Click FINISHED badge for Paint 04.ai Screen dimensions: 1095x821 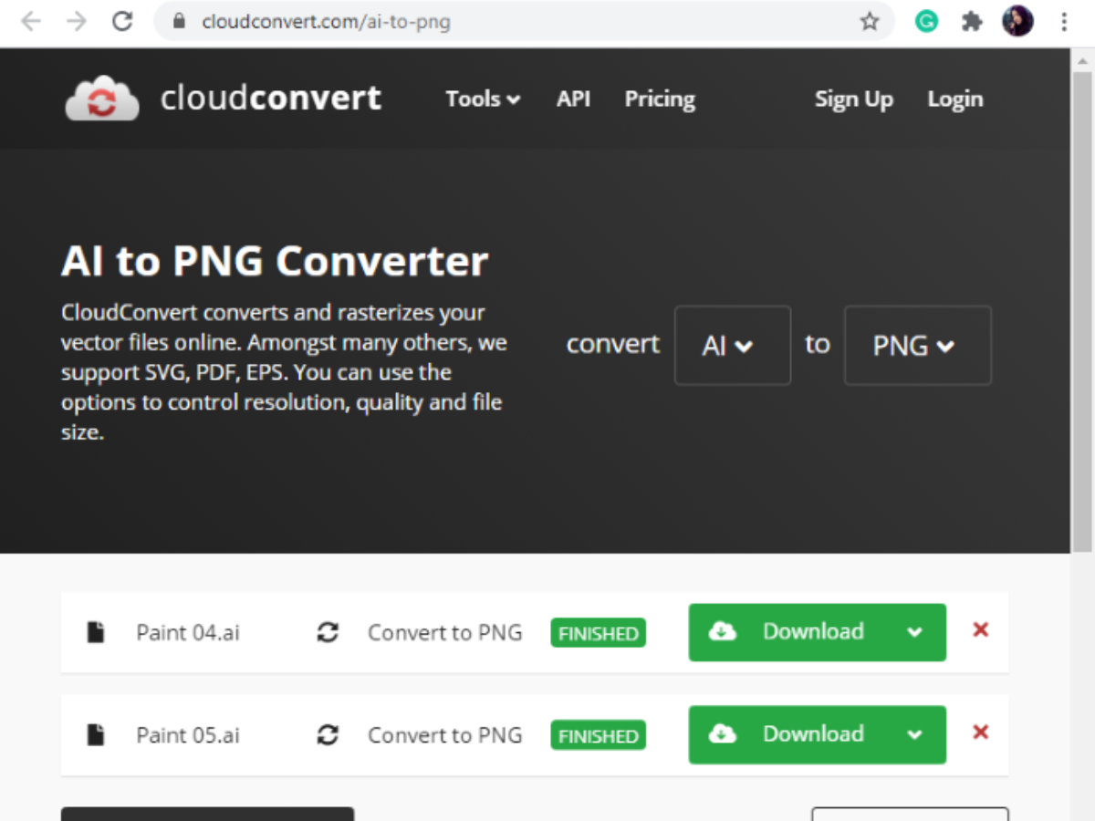click(x=598, y=633)
